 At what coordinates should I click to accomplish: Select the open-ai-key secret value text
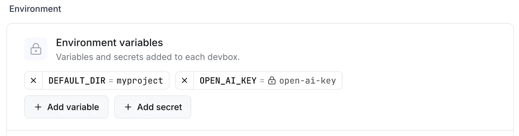coord(308,81)
